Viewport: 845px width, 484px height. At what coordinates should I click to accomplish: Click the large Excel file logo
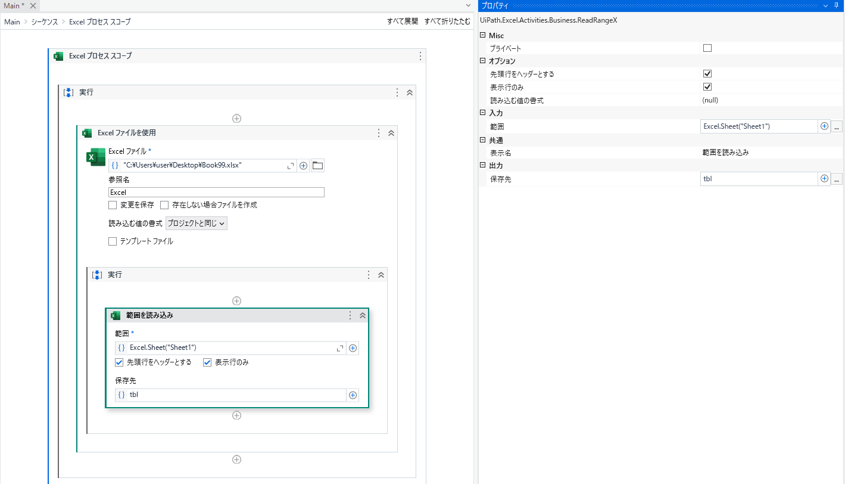[x=96, y=157]
